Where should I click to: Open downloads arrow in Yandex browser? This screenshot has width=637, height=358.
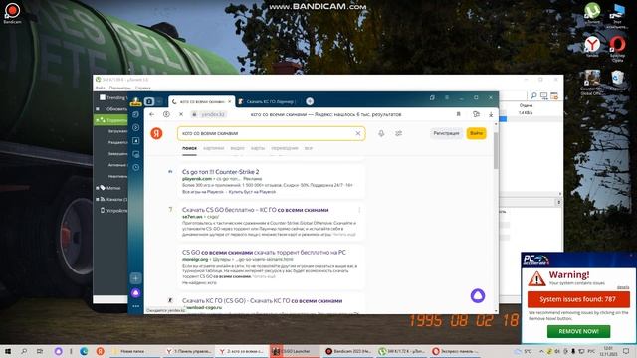(491, 115)
